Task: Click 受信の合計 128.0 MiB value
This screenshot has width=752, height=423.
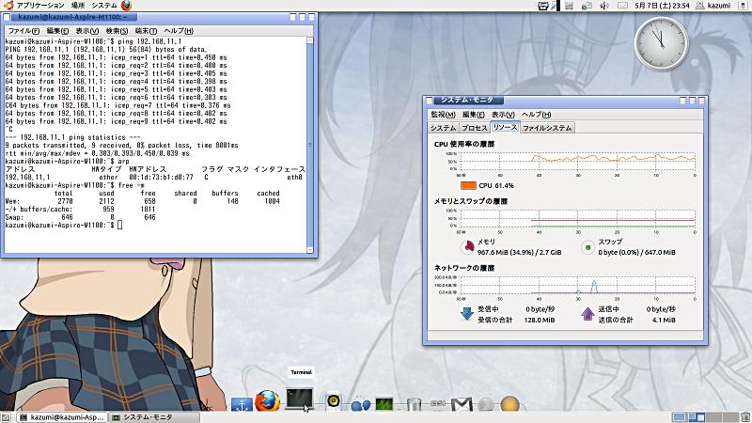Action: [540, 320]
